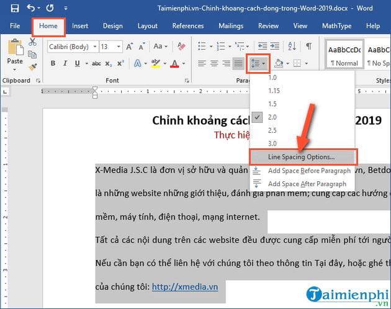Sort the selected text A to Z
The height and width of the screenshot is (309, 391).
click(x=292, y=46)
